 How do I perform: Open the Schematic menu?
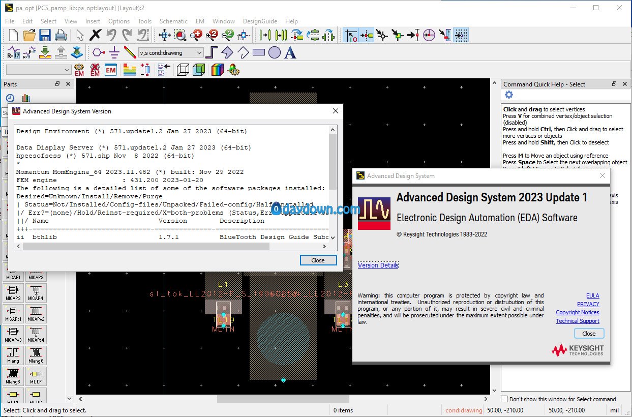[173, 21]
